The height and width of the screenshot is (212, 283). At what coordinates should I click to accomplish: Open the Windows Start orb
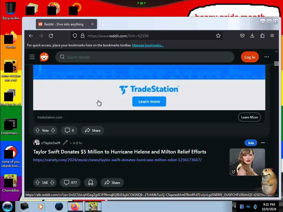7,206
